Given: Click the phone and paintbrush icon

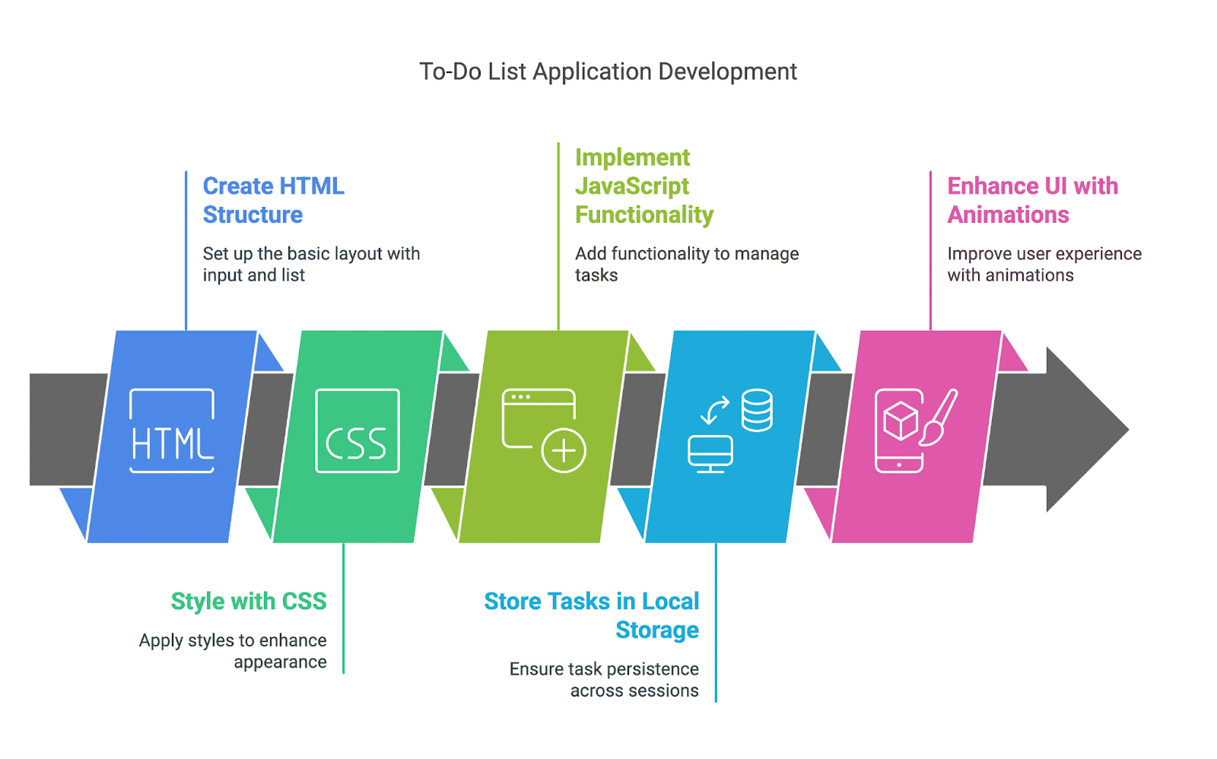Looking at the screenshot, I should coord(916,430).
